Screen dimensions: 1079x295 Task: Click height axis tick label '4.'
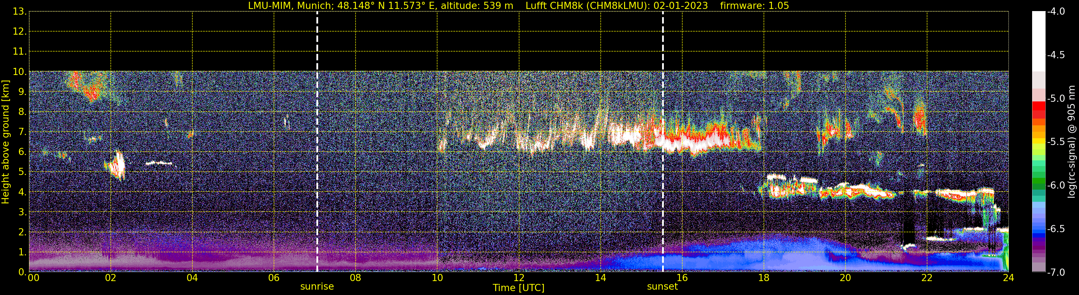22,192
